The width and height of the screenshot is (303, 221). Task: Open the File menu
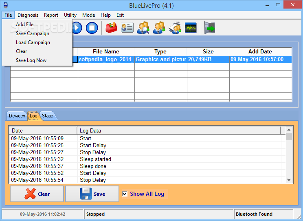(8, 15)
